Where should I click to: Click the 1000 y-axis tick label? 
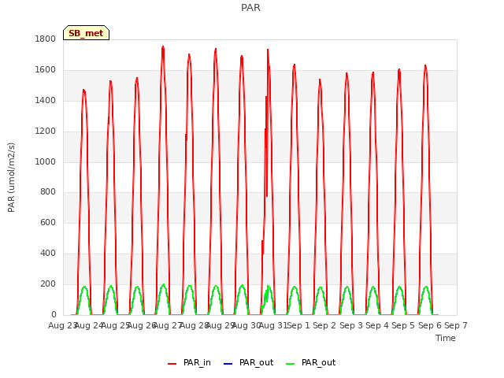click(x=46, y=161)
